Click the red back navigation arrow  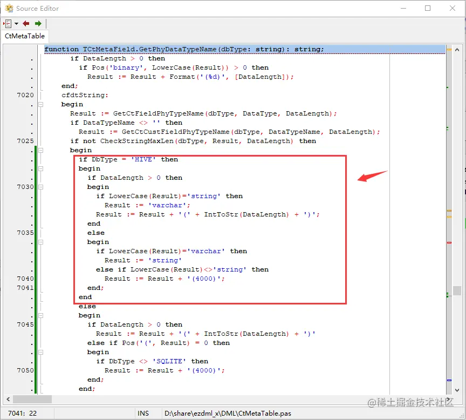(x=26, y=24)
